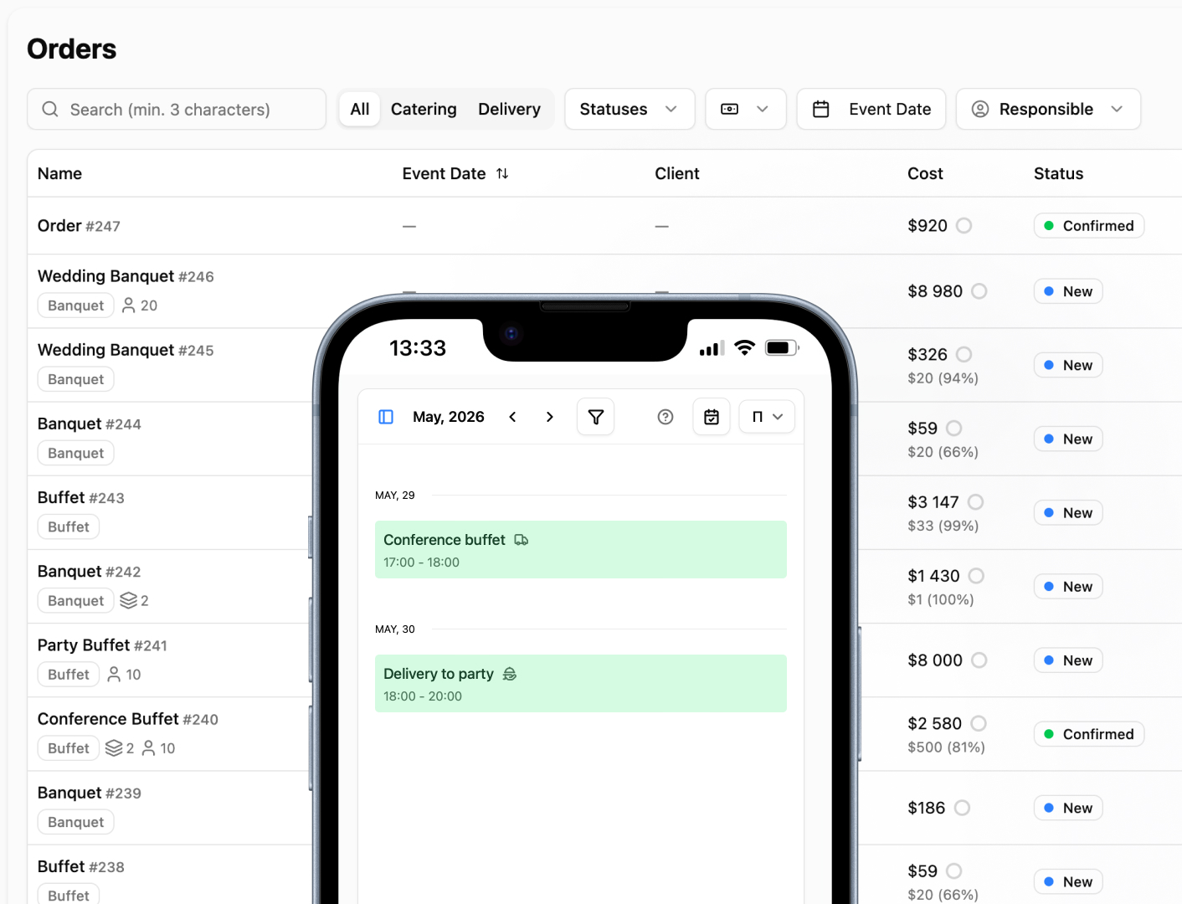Open help icon in phone calendar
The height and width of the screenshot is (904, 1182).
pyautogui.click(x=666, y=417)
